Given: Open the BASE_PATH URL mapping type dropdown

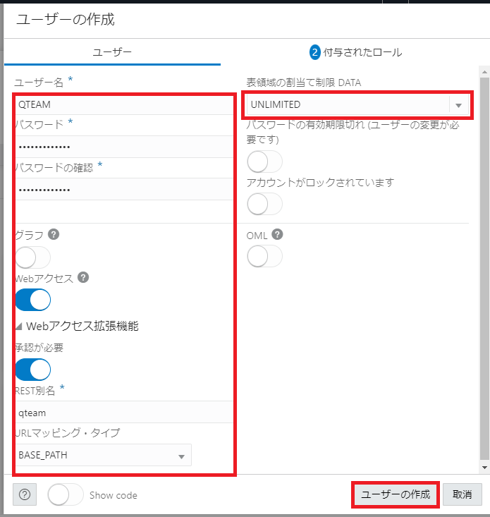Looking at the screenshot, I should click(182, 456).
